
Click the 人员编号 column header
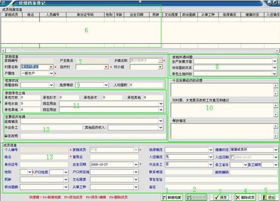click(52, 15)
